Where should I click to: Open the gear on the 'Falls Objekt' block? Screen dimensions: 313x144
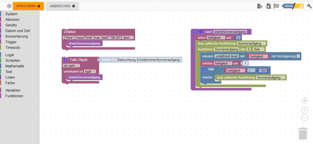[x=66, y=59]
